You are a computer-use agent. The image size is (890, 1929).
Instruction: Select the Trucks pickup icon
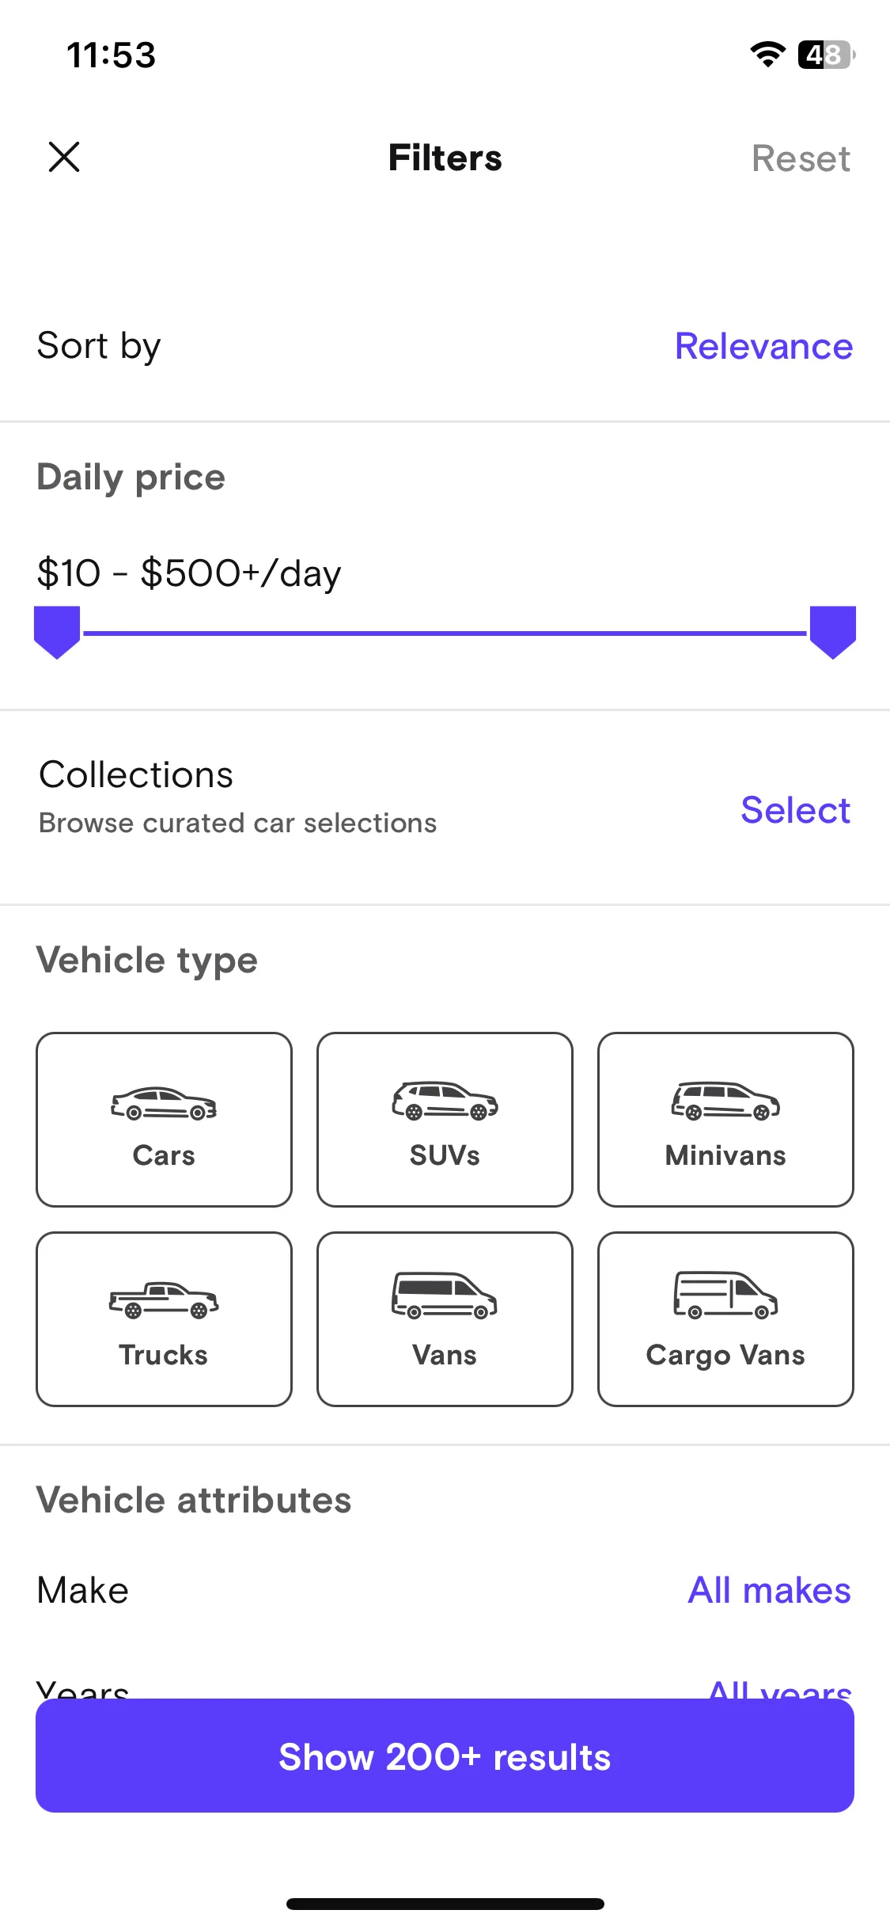(164, 1300)
